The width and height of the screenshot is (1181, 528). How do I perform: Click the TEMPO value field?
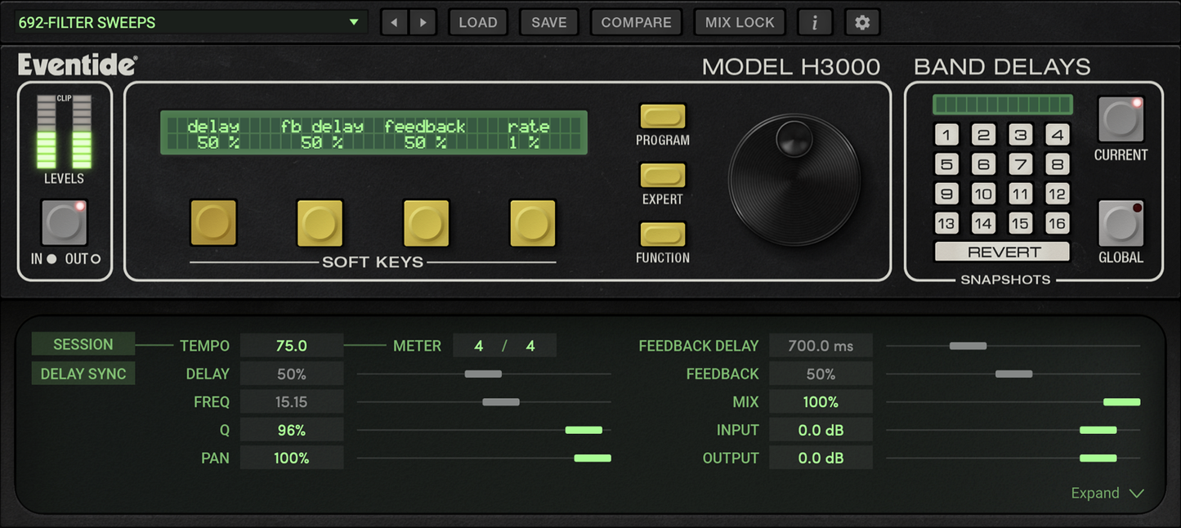coord(292,345)
